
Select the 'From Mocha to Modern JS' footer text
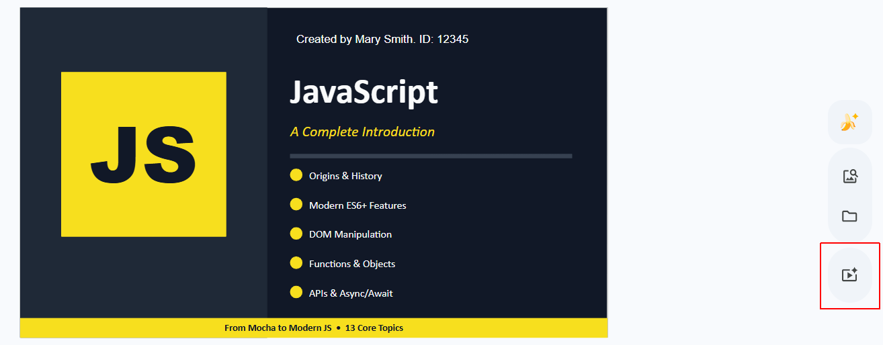coord(278,328)
